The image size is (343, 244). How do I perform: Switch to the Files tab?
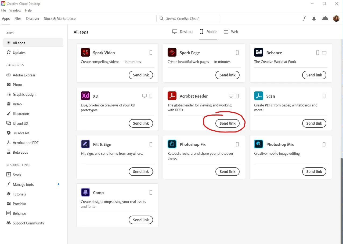coord(18,19)
